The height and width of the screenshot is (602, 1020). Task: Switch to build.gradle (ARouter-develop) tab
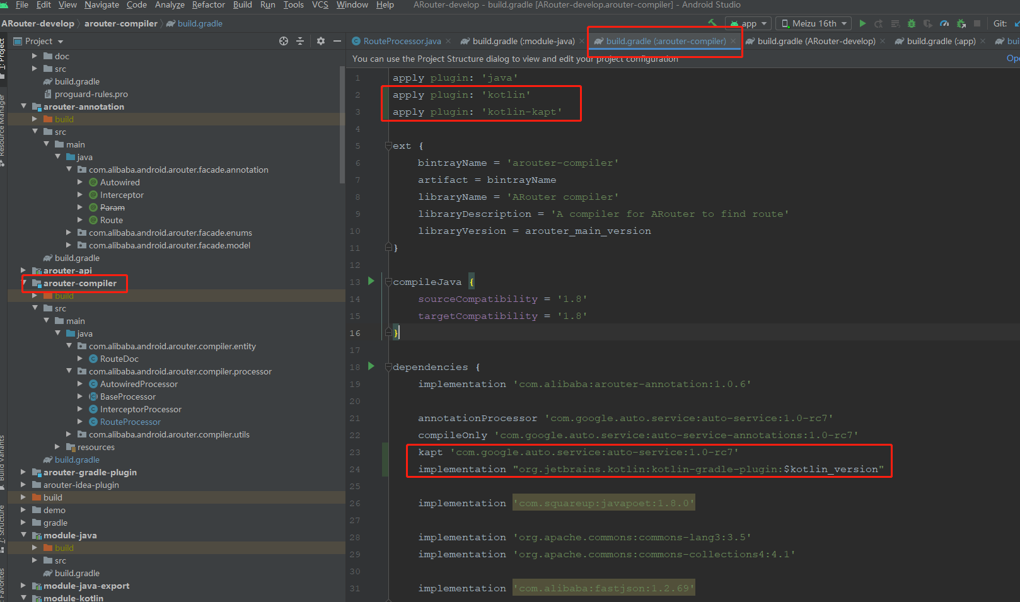point(816,41)
